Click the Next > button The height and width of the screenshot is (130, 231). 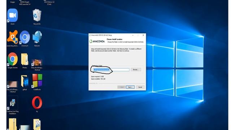pyautogui.click(x=130, y=87)
